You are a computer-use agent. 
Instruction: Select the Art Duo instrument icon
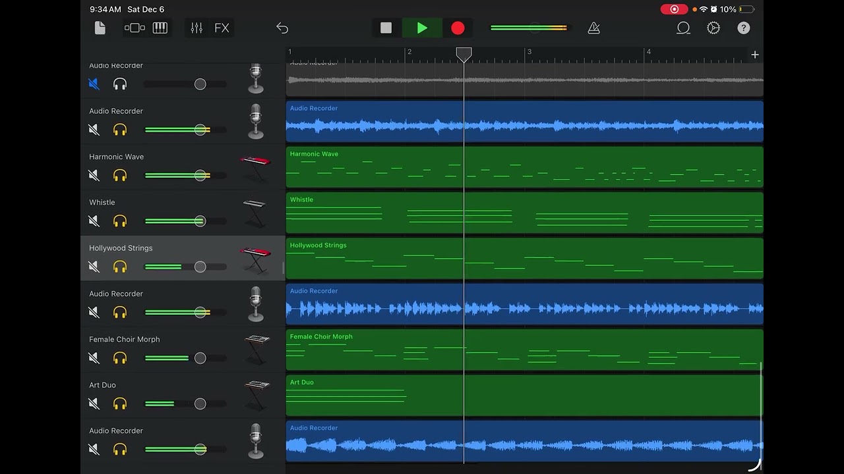tap(256, 396)
